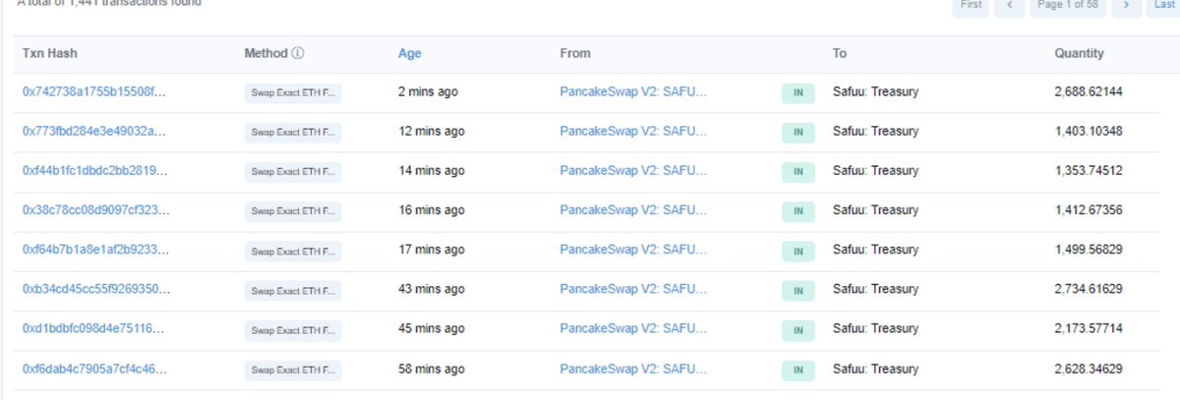Select Safuu: Treasury in 58 mins ago row
Screen dimensions: 1180x400
click(875, 370)
